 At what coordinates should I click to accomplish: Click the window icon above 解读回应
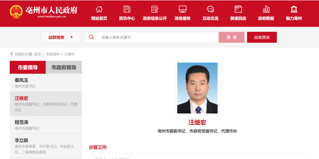[238, 9]
